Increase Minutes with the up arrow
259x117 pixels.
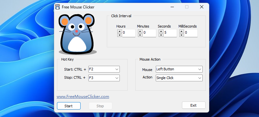(x=140, y=31)
